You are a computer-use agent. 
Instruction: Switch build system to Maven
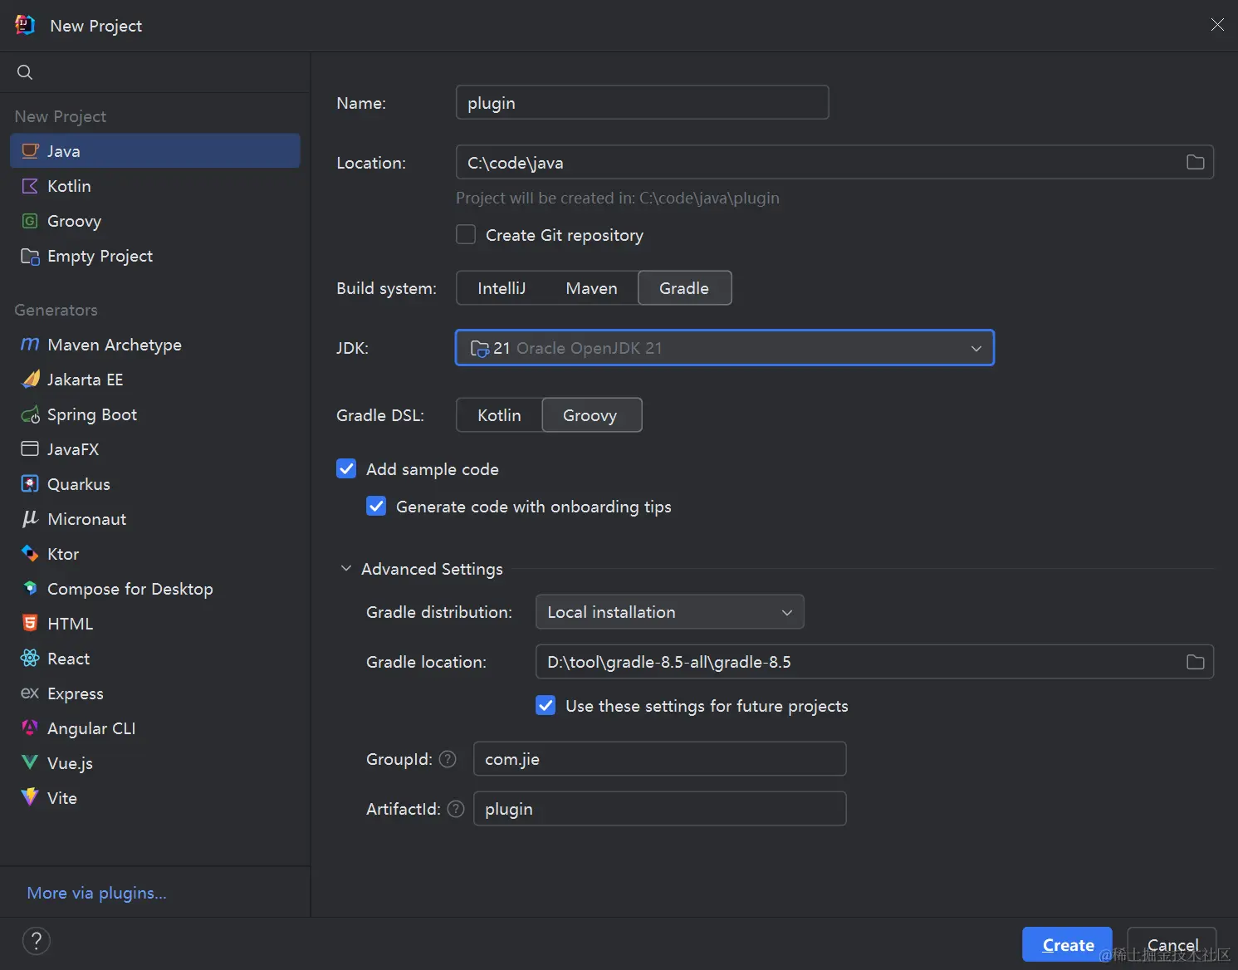[591, 288]
